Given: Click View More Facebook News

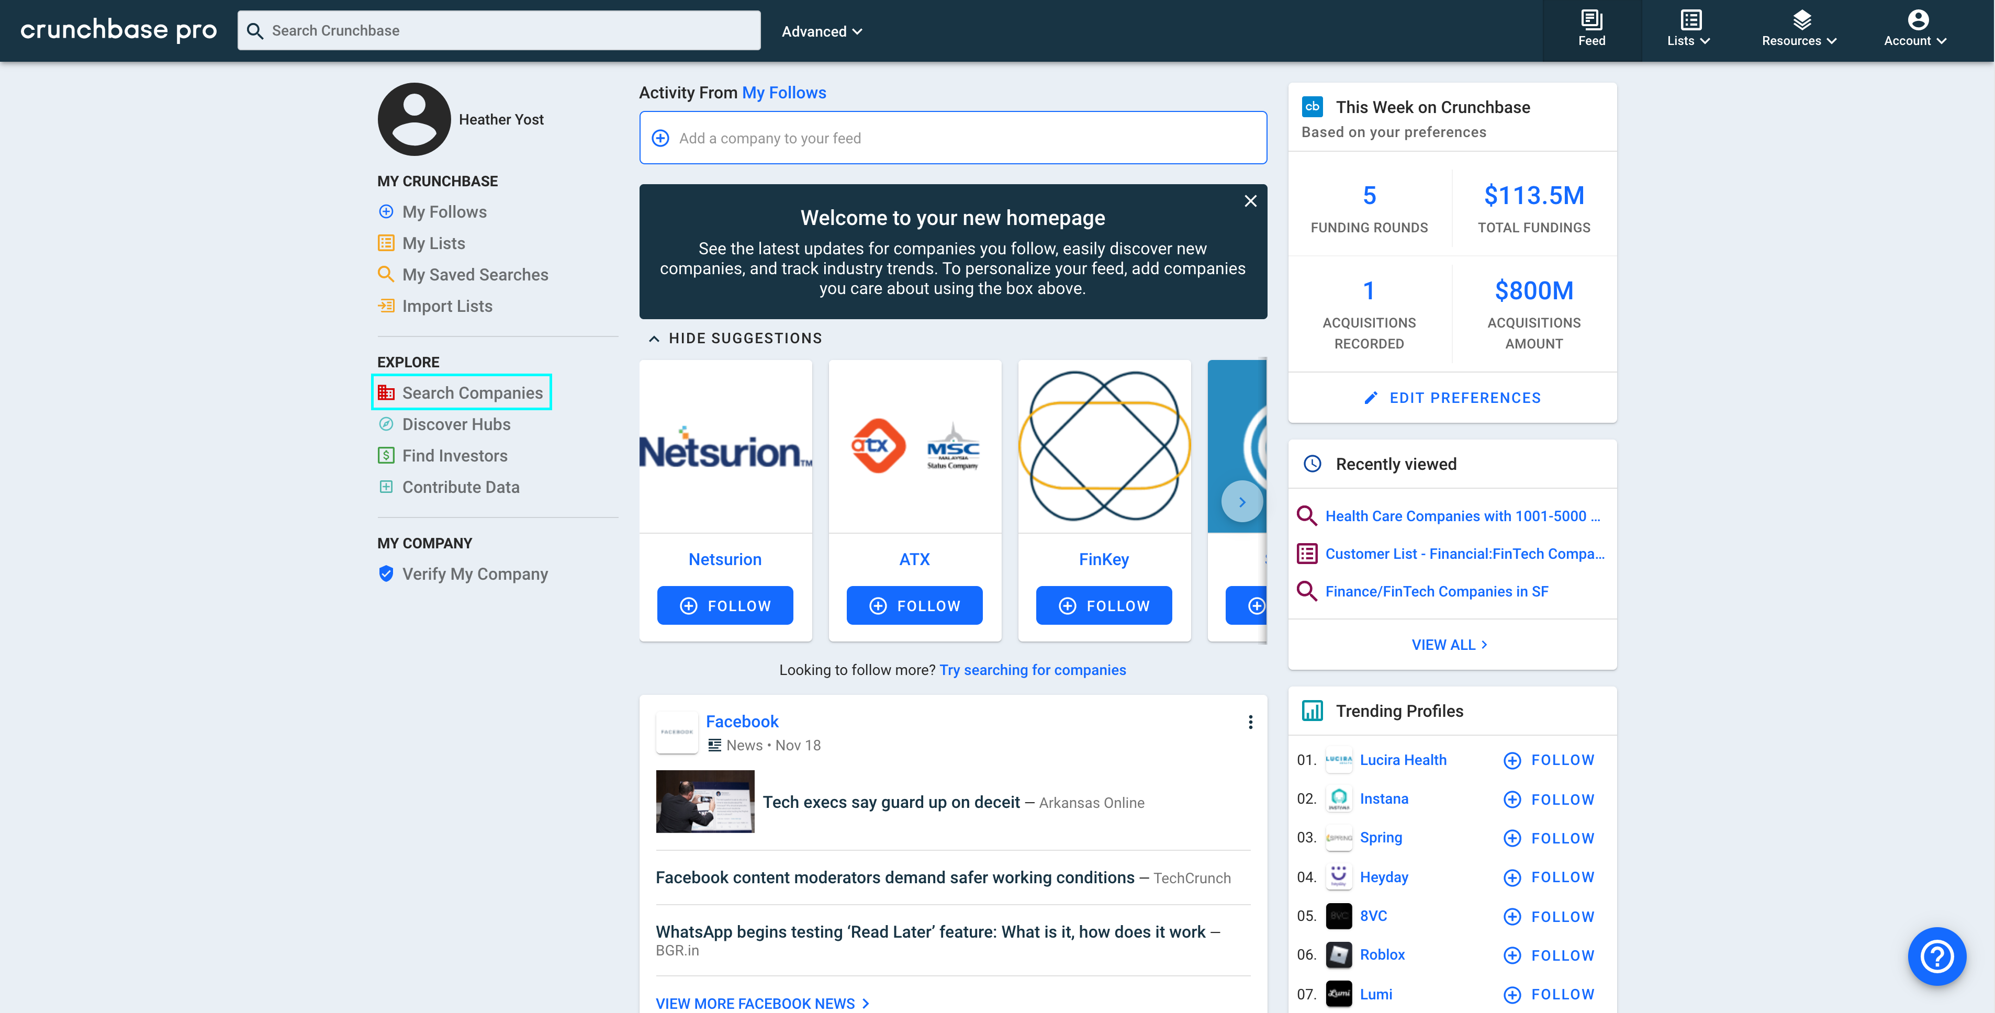Looking at the screenshot, I should click(763, 1004).
